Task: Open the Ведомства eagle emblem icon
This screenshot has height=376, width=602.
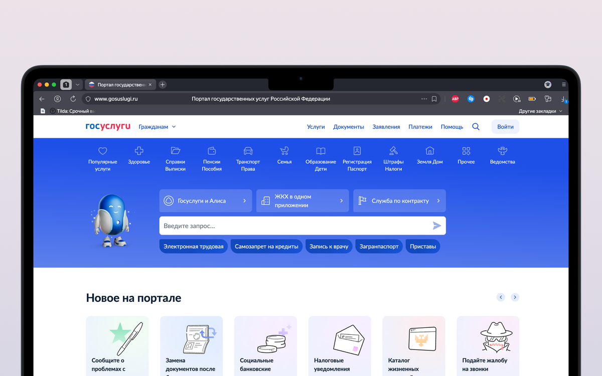Action: (x=502, y=150)
